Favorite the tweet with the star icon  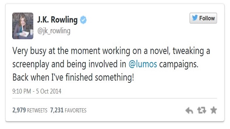(x=213, y=110)
